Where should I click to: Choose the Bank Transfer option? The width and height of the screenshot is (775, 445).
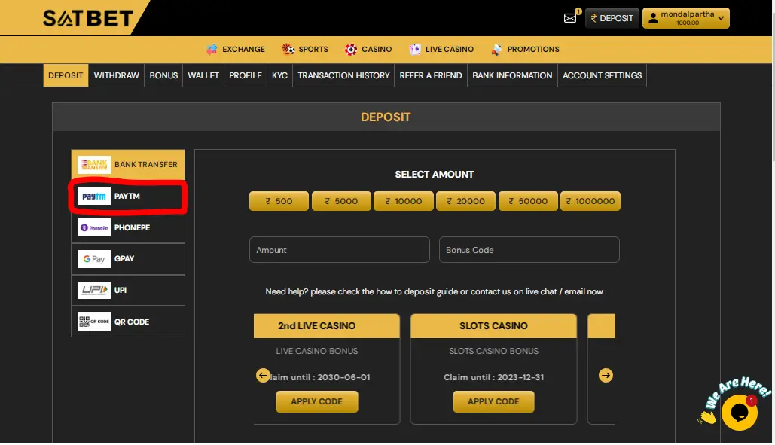click(x=127, y=164)
